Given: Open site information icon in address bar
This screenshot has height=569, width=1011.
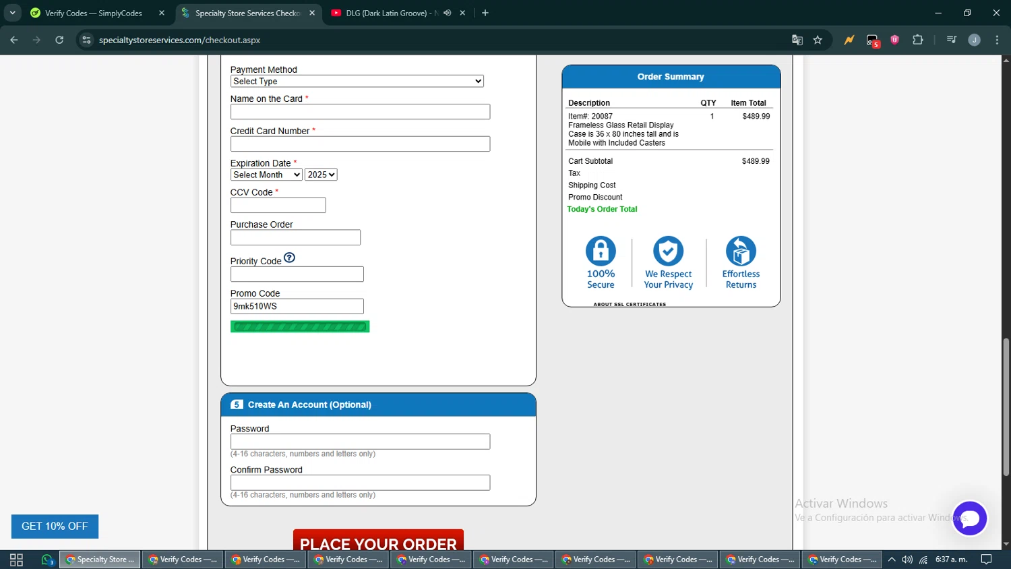Looking at the screenshot, I should click(86, 40).
